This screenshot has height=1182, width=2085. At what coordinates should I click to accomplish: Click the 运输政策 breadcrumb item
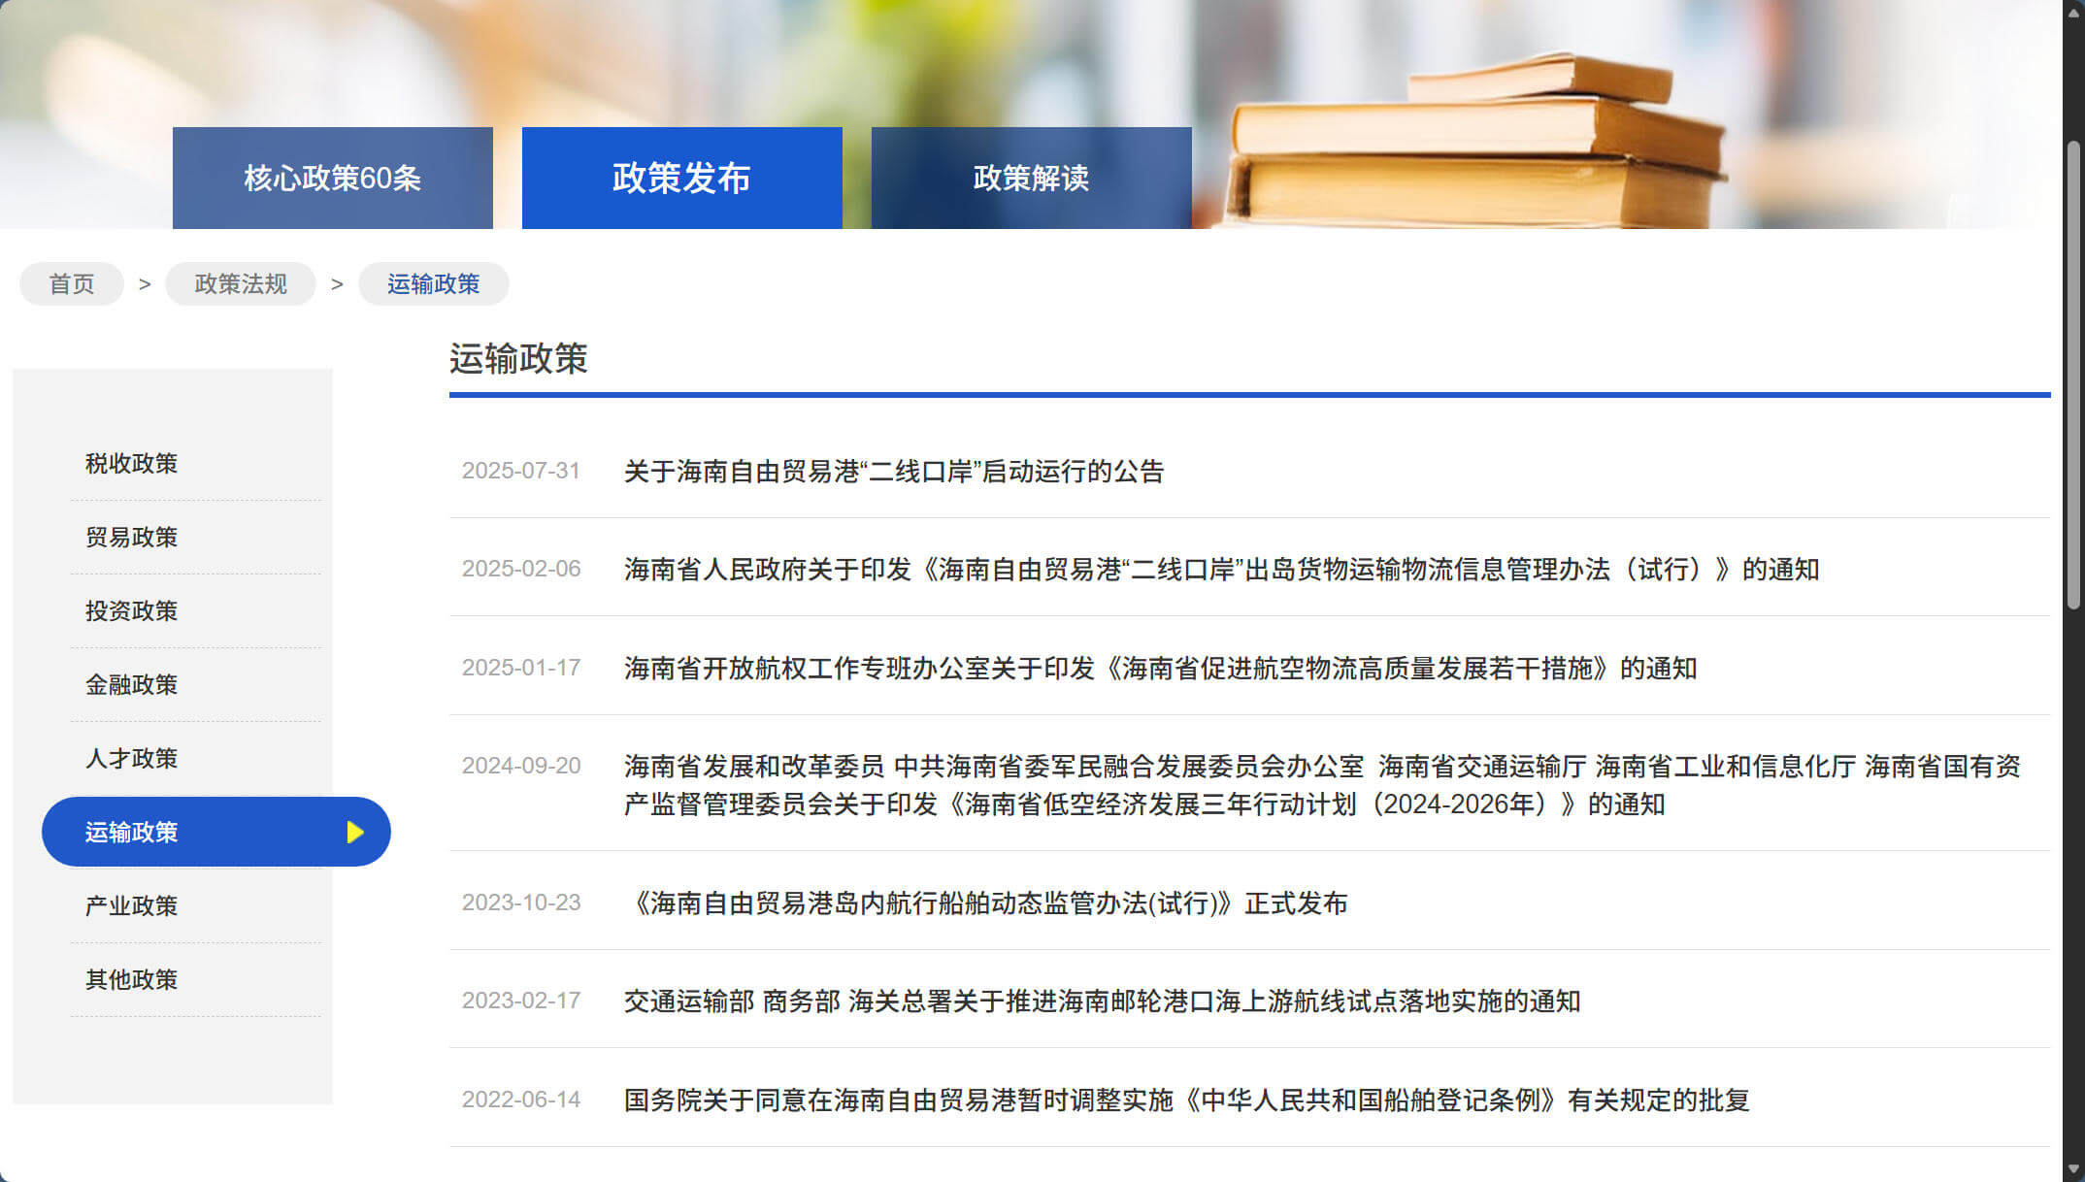click(x=433, y=284)
